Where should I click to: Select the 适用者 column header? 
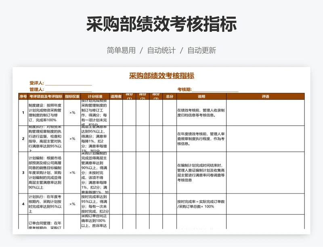pyautogui.click(x=116, y=96)
